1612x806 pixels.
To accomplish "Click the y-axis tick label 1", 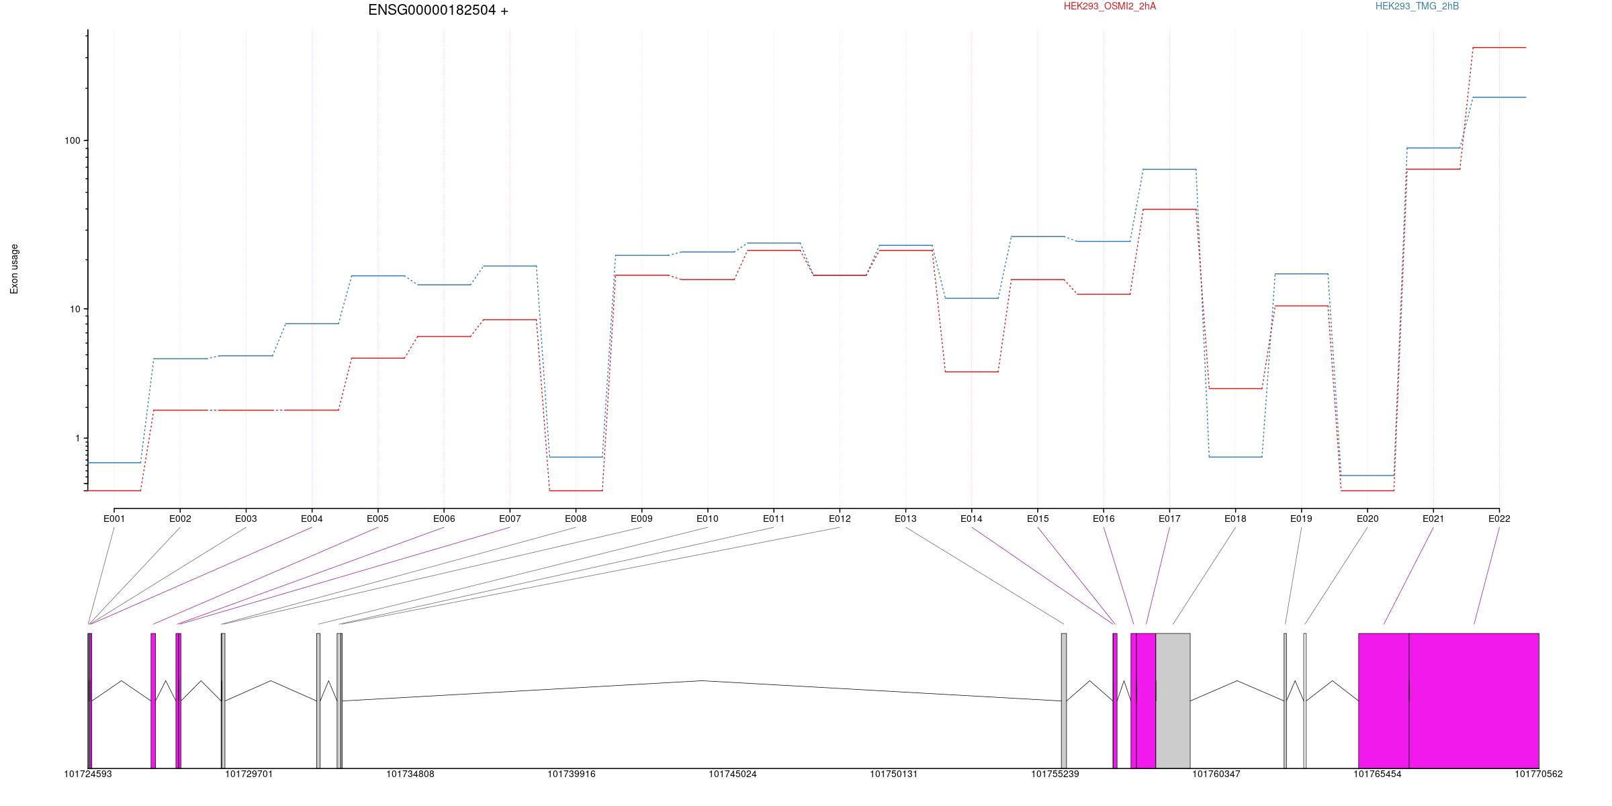I will click(x=77, y=438).
